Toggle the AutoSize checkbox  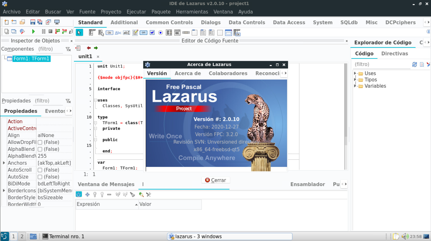[x=40, y=177]
